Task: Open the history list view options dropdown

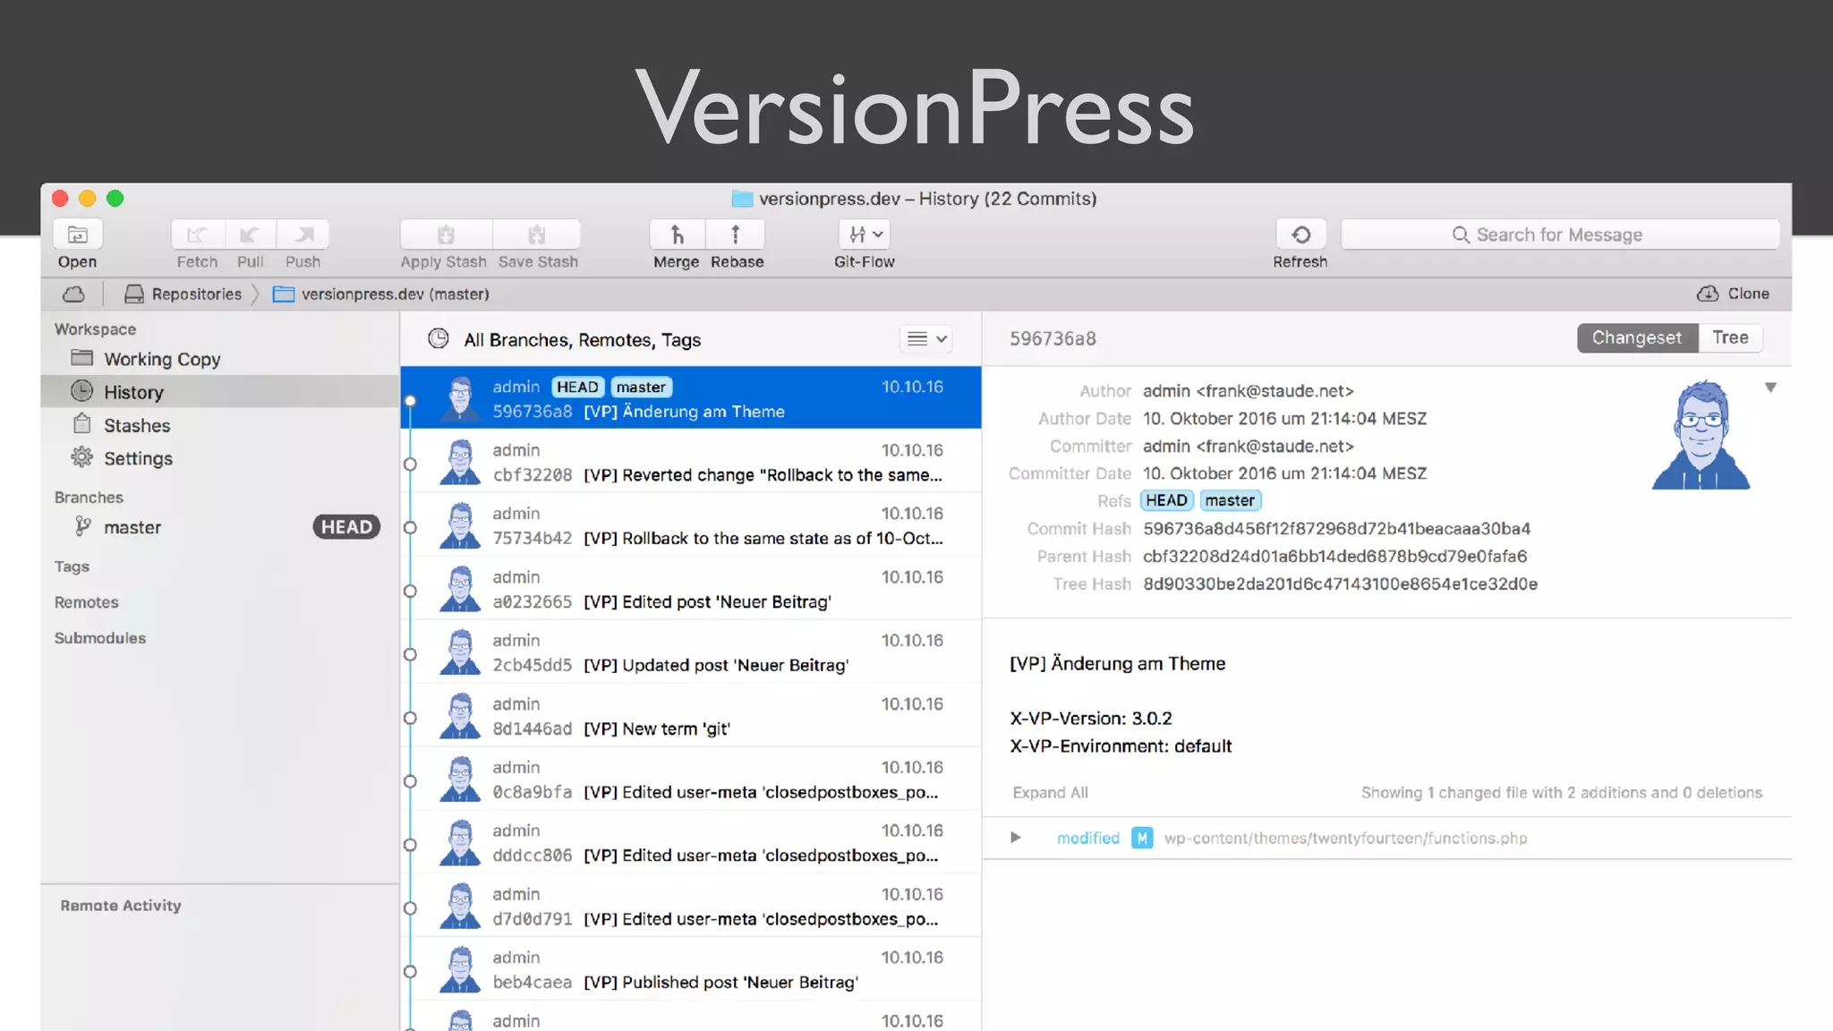Action: (x=926, y=339)
